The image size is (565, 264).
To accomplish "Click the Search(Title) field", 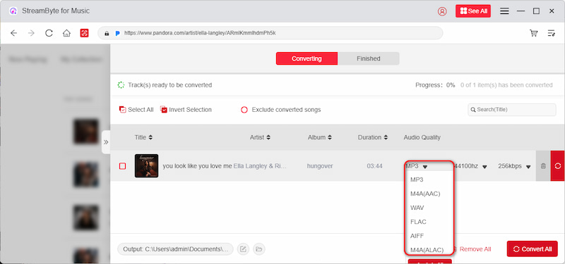I will pos(511,110).
